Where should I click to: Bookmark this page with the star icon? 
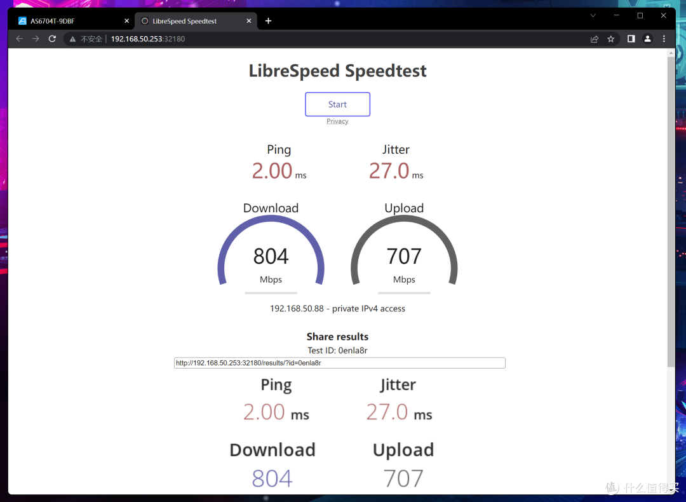610,39
